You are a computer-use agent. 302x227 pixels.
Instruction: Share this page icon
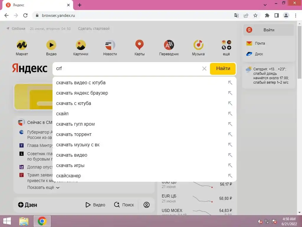(x=246, y=15)
